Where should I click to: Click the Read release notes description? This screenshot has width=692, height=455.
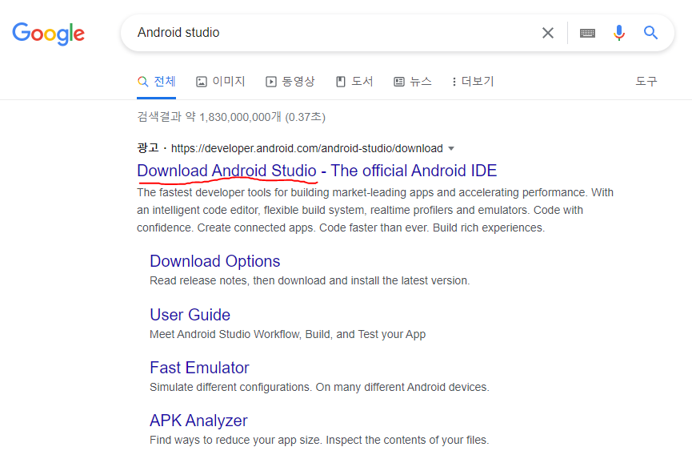[310, 280]
